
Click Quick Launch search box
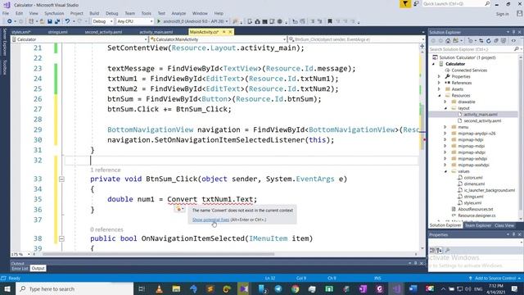click(x=456, y=4)
